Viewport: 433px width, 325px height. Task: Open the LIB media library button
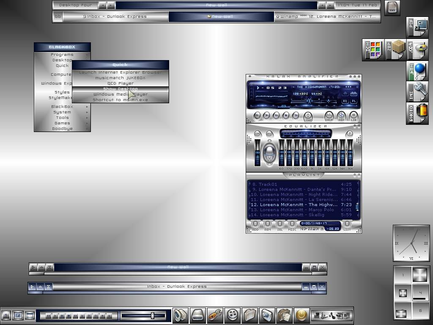[354, 116]
